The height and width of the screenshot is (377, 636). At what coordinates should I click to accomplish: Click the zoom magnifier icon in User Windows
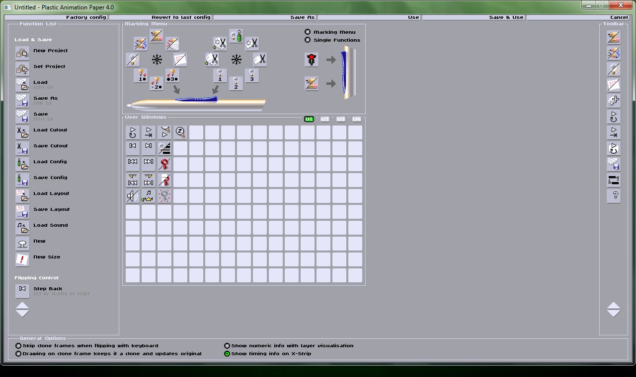tap(180, 132)
